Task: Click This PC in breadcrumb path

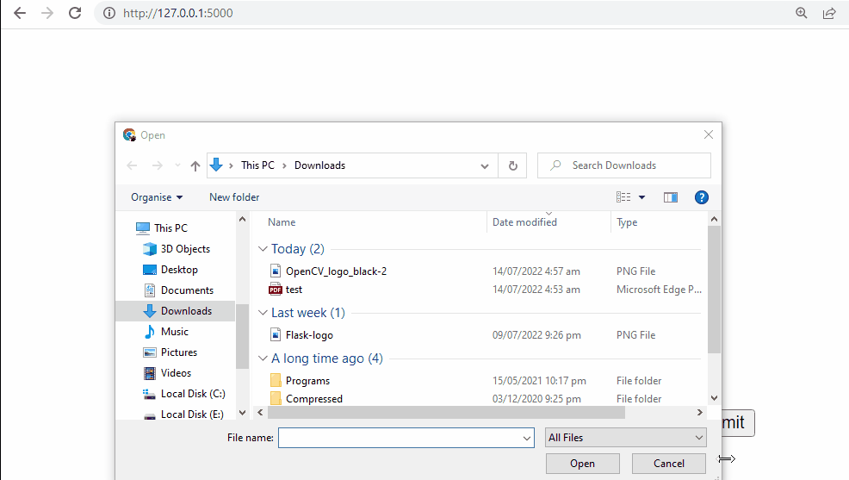Action: pos(257,165)
